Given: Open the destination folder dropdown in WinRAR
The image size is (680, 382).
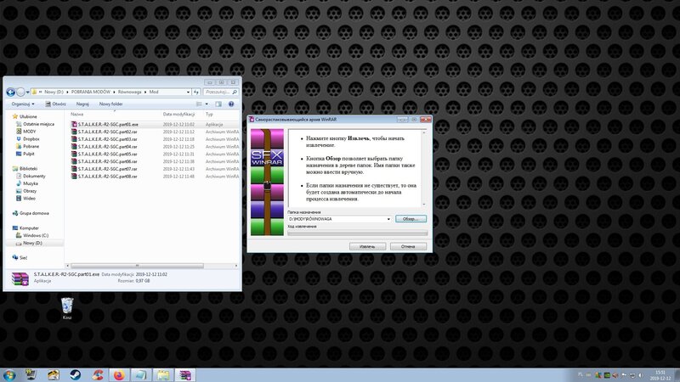Looking at the screenshot, I should [388, 219].
